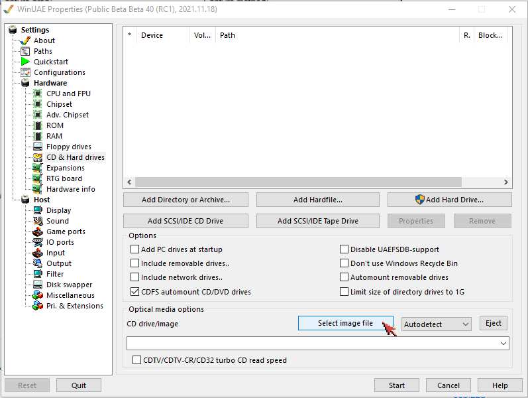Expand the CD image path combo box

pyautogui.click(x=503, y=344)
